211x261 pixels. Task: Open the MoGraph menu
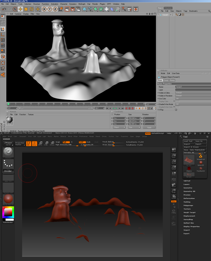82,4
